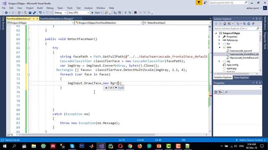Select App.config in Solution Explorer
This screenshot has width=268, height=150.
click(x=232, y=65)
